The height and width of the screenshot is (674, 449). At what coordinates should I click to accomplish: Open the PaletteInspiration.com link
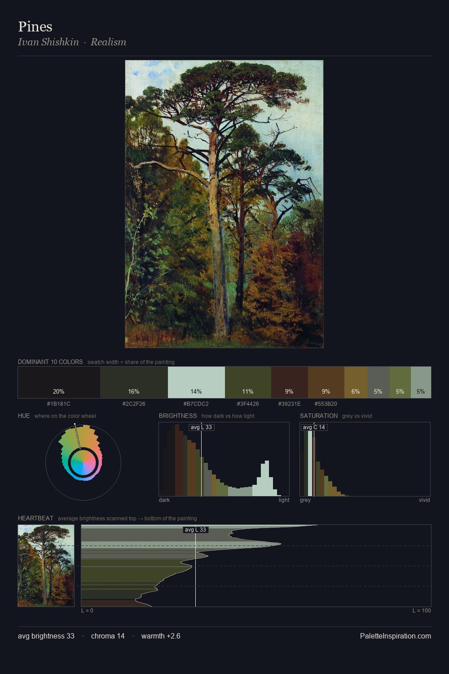[396, 636]
